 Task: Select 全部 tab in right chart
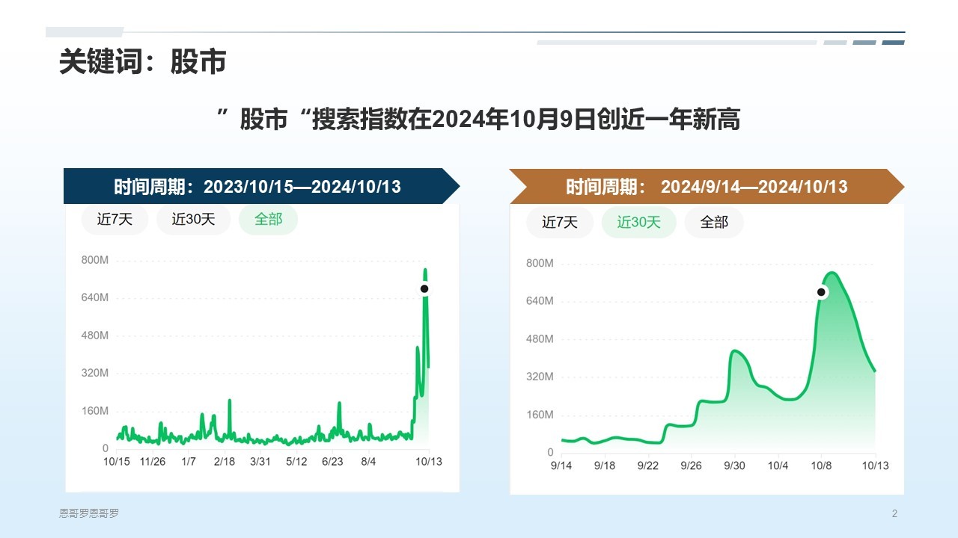pos(714,223)
